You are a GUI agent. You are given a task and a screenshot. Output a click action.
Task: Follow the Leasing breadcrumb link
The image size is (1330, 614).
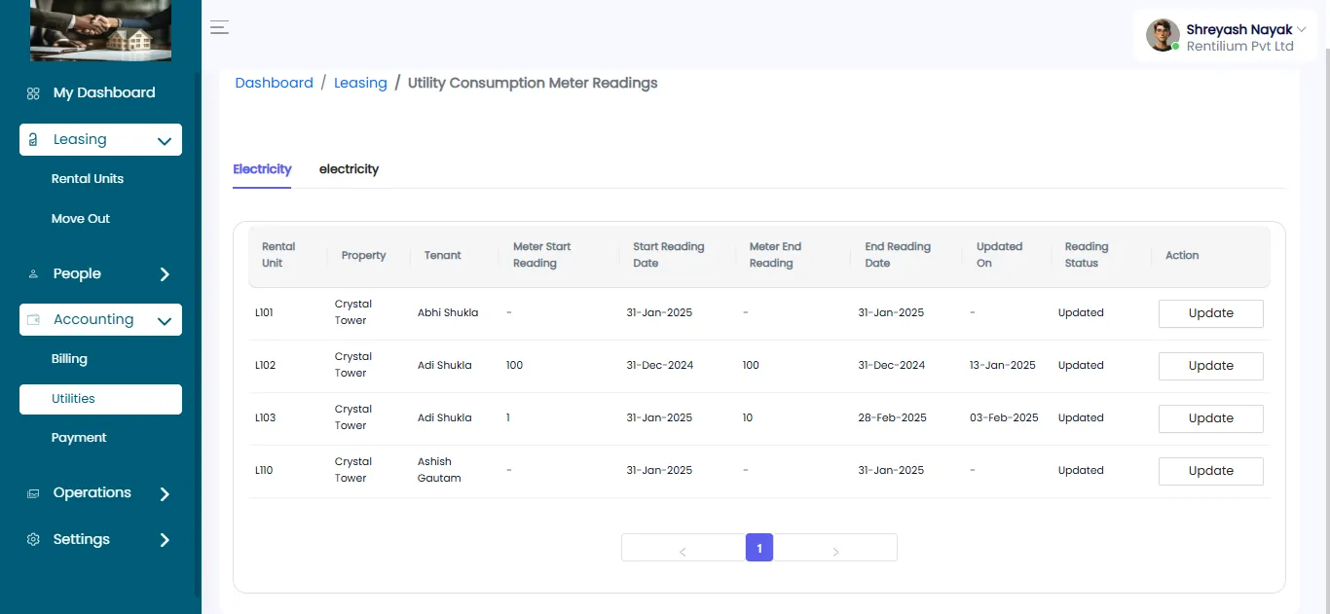[360, 83]
